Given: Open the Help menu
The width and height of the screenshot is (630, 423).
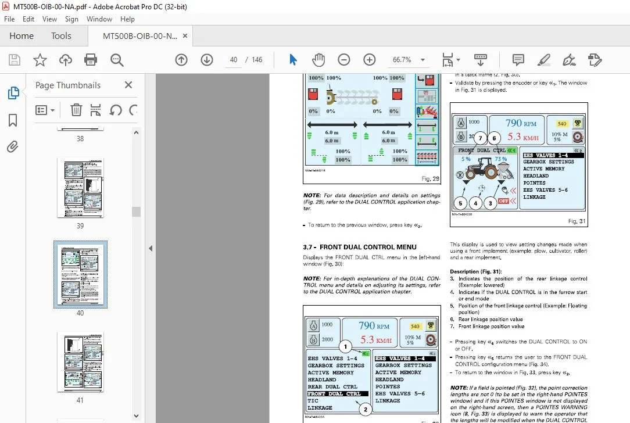Looking at the screenshot, I should [127, 19].
